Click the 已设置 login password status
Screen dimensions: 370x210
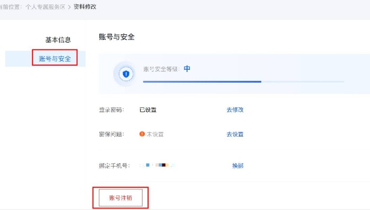(x=148, y=110)
